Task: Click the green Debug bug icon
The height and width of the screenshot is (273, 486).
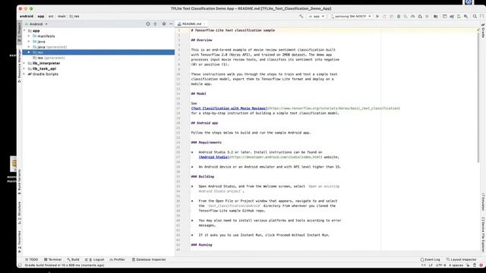Action: point(399,17)
